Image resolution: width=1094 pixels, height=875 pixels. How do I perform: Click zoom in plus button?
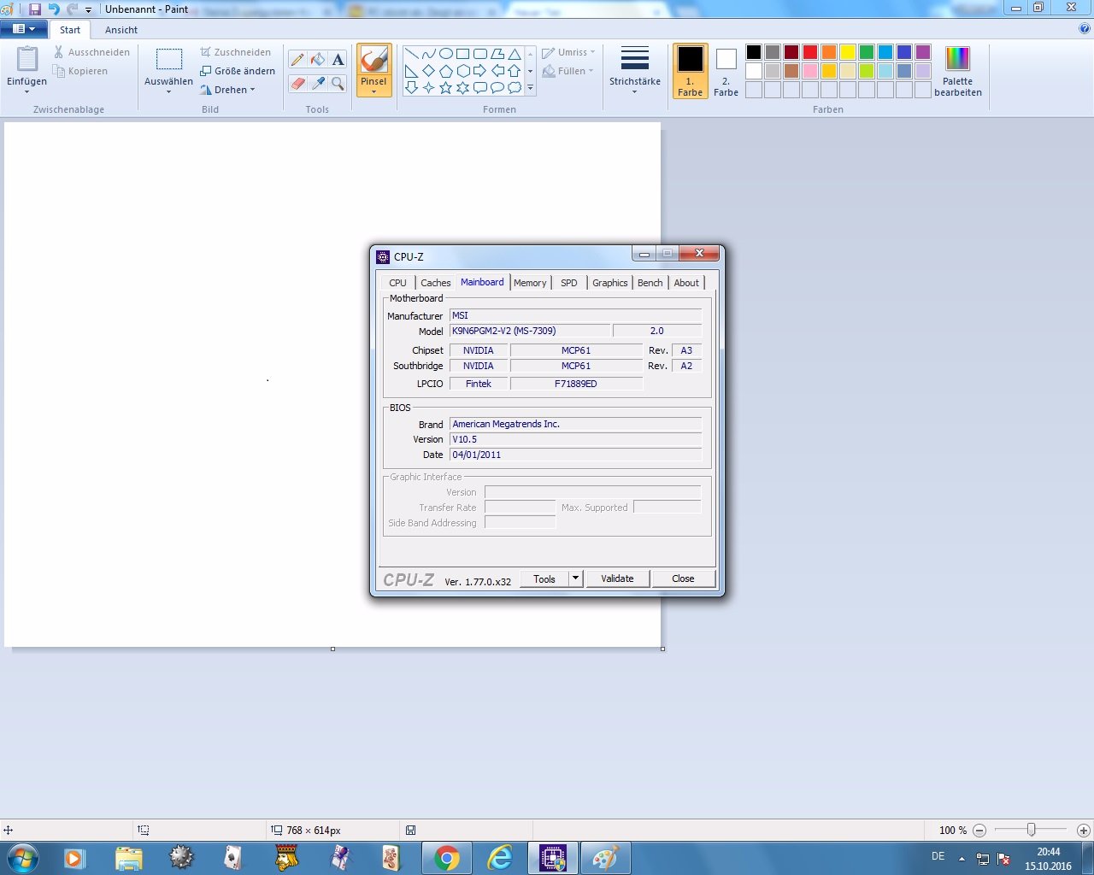pyautogui.click(x=1083, y=830)
